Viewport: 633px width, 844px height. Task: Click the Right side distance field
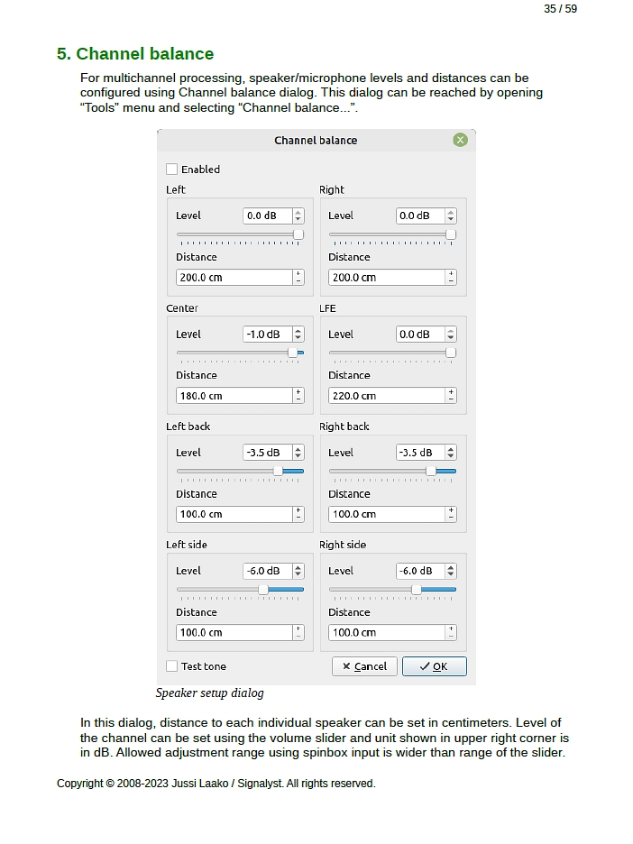tap(387, 633)
